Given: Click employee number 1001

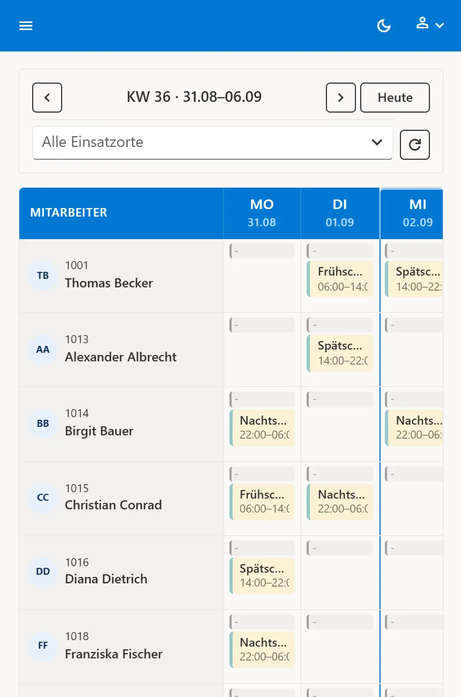Looking at the screenshot, I should 77,265.
